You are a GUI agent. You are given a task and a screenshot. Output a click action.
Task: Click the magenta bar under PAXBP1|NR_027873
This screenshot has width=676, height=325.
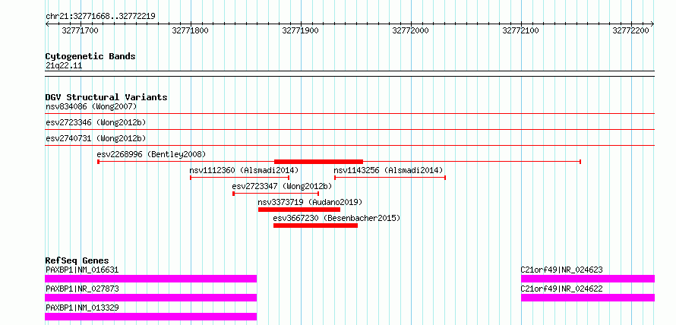(x=151, y=298)
